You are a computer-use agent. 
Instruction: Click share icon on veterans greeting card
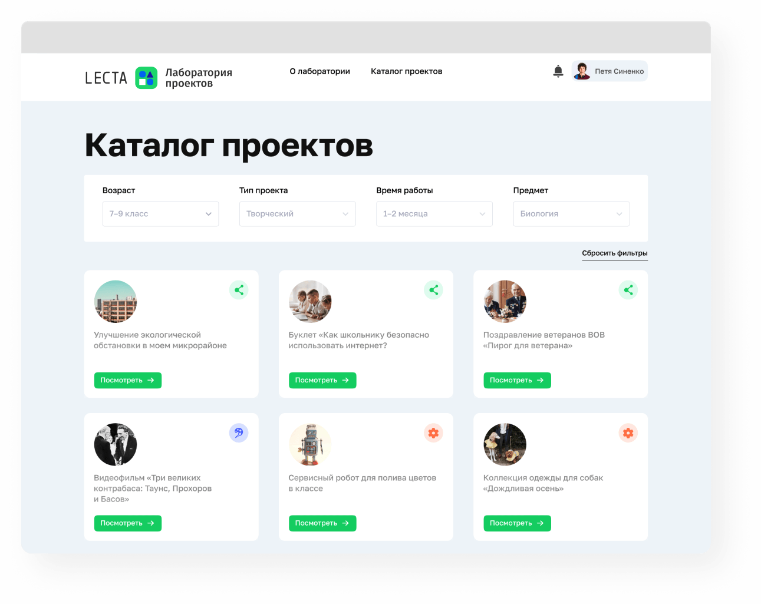click(x=628, y=290)
